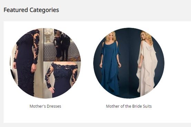The height and width of the screenshot is (127, 191).
Task: Select the Mother of the Bride Suits label
Action: 129,106
